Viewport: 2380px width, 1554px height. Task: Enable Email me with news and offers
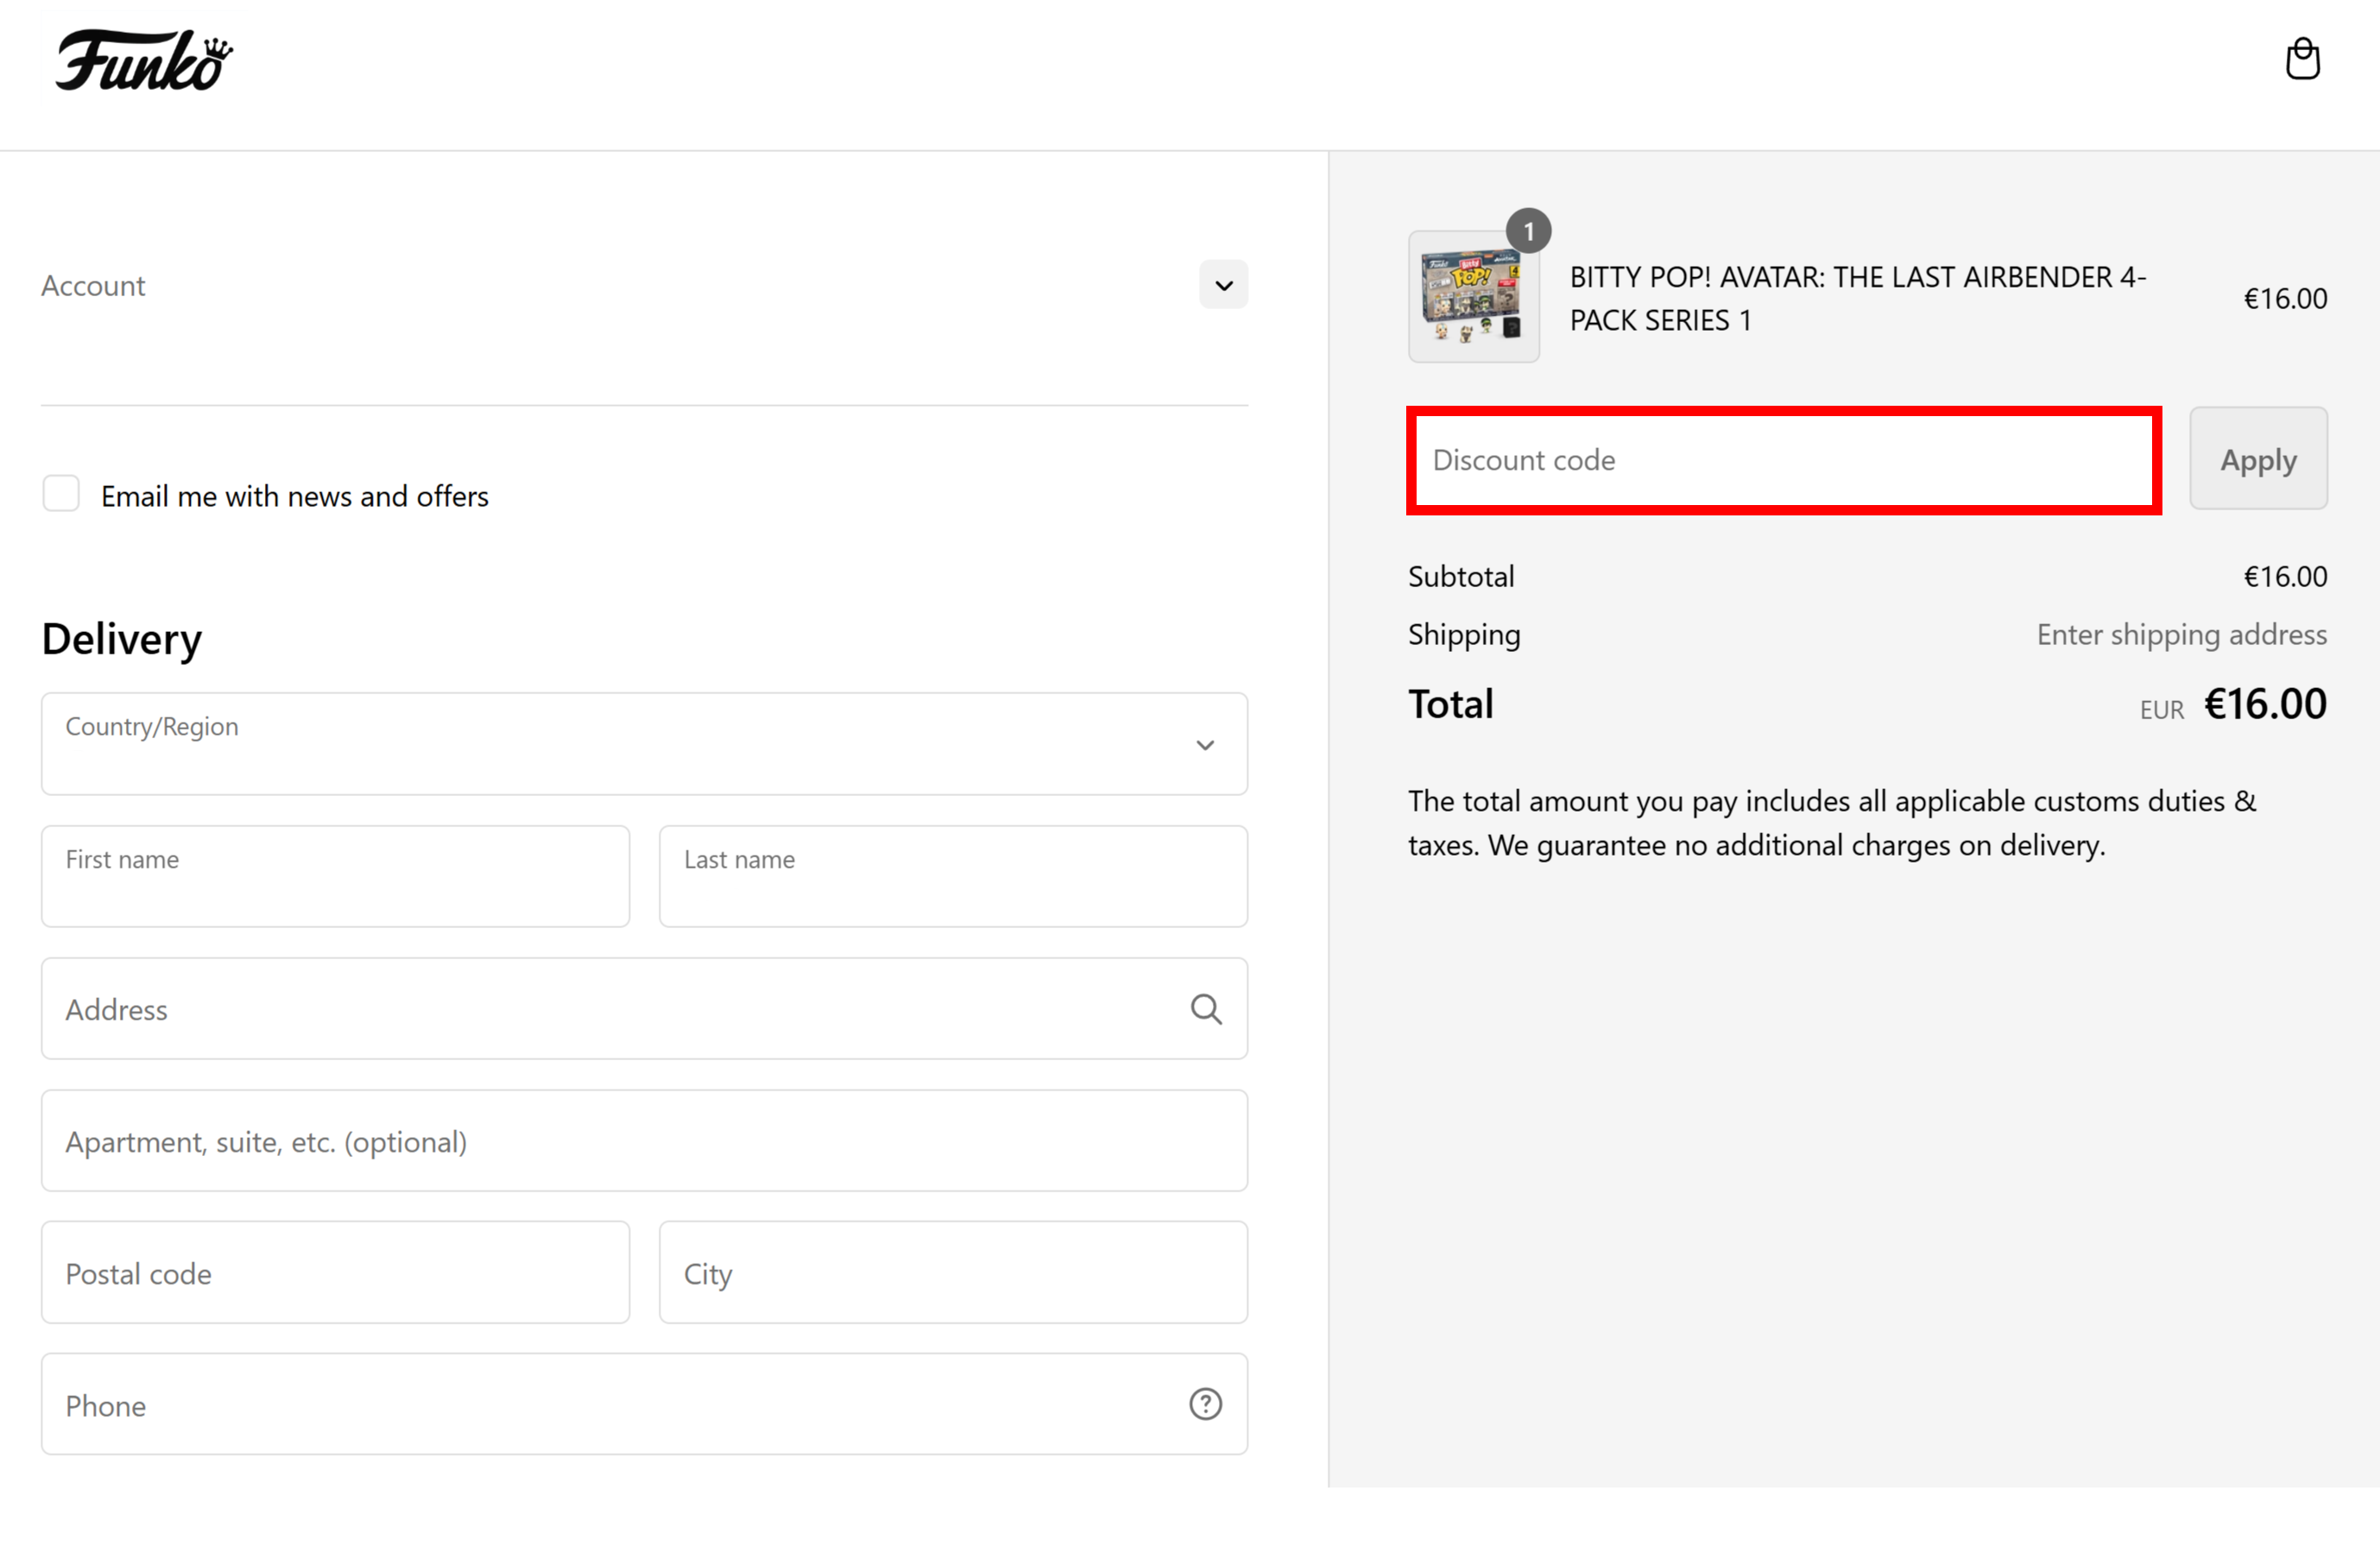click(61, 494)
